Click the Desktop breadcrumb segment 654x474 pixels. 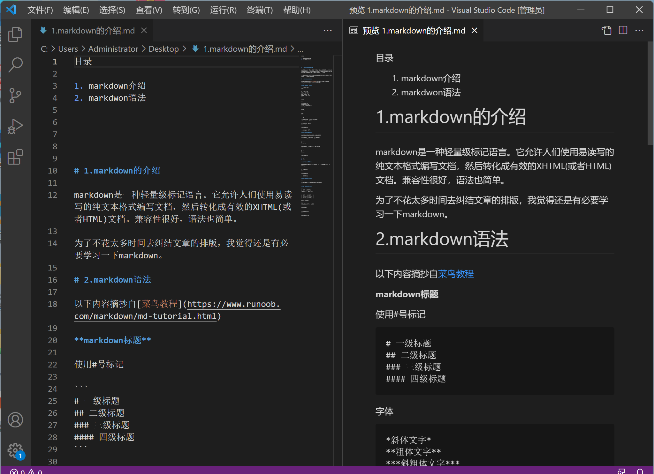pos(164,49)
